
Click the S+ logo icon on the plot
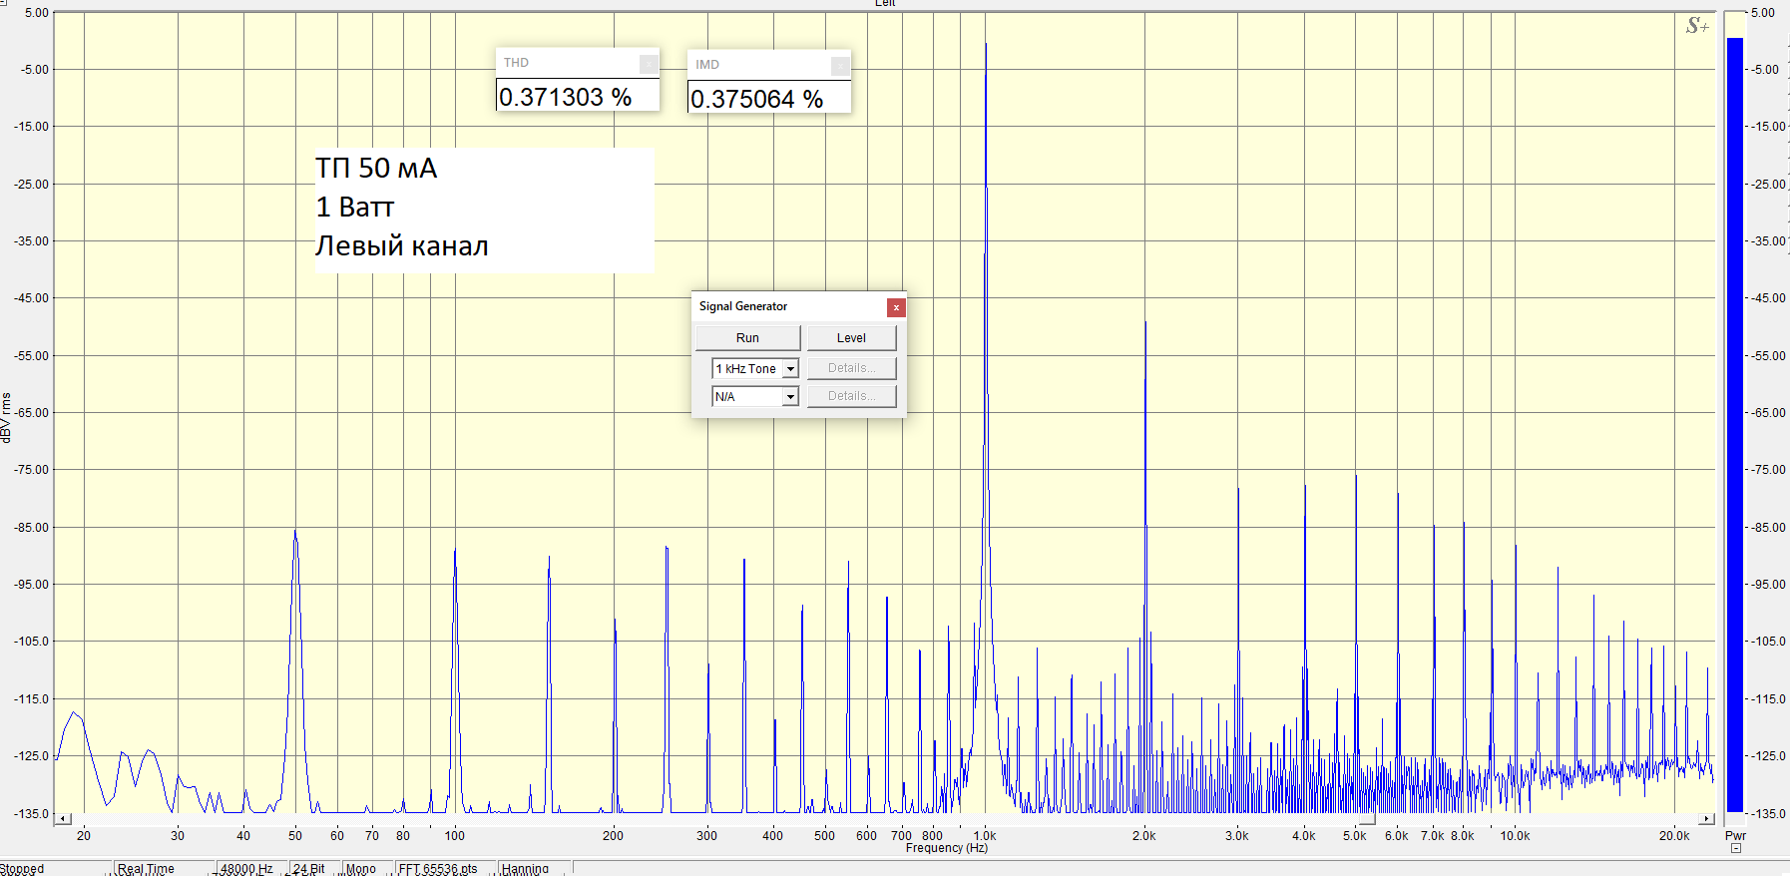coord(1697,26)
